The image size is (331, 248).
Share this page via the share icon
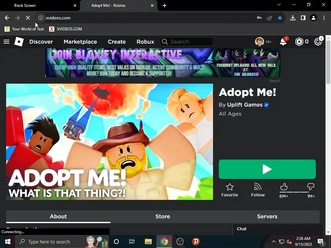point(270,18)
